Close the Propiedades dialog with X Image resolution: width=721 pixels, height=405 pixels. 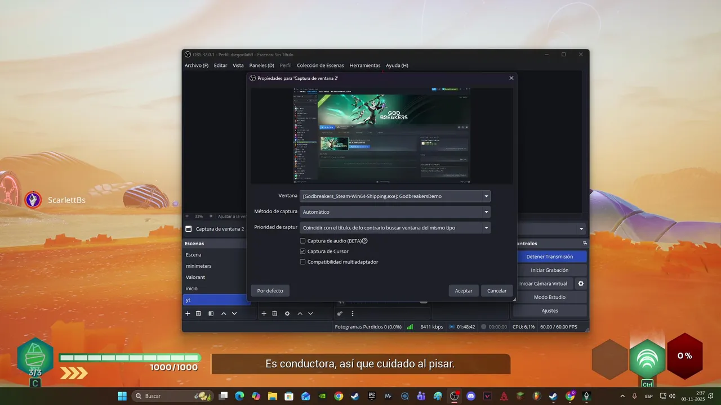[511, 78]
